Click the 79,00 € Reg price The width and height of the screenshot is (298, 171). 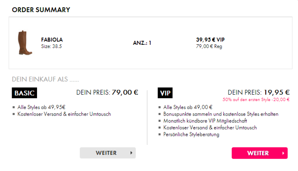(209, 47)
